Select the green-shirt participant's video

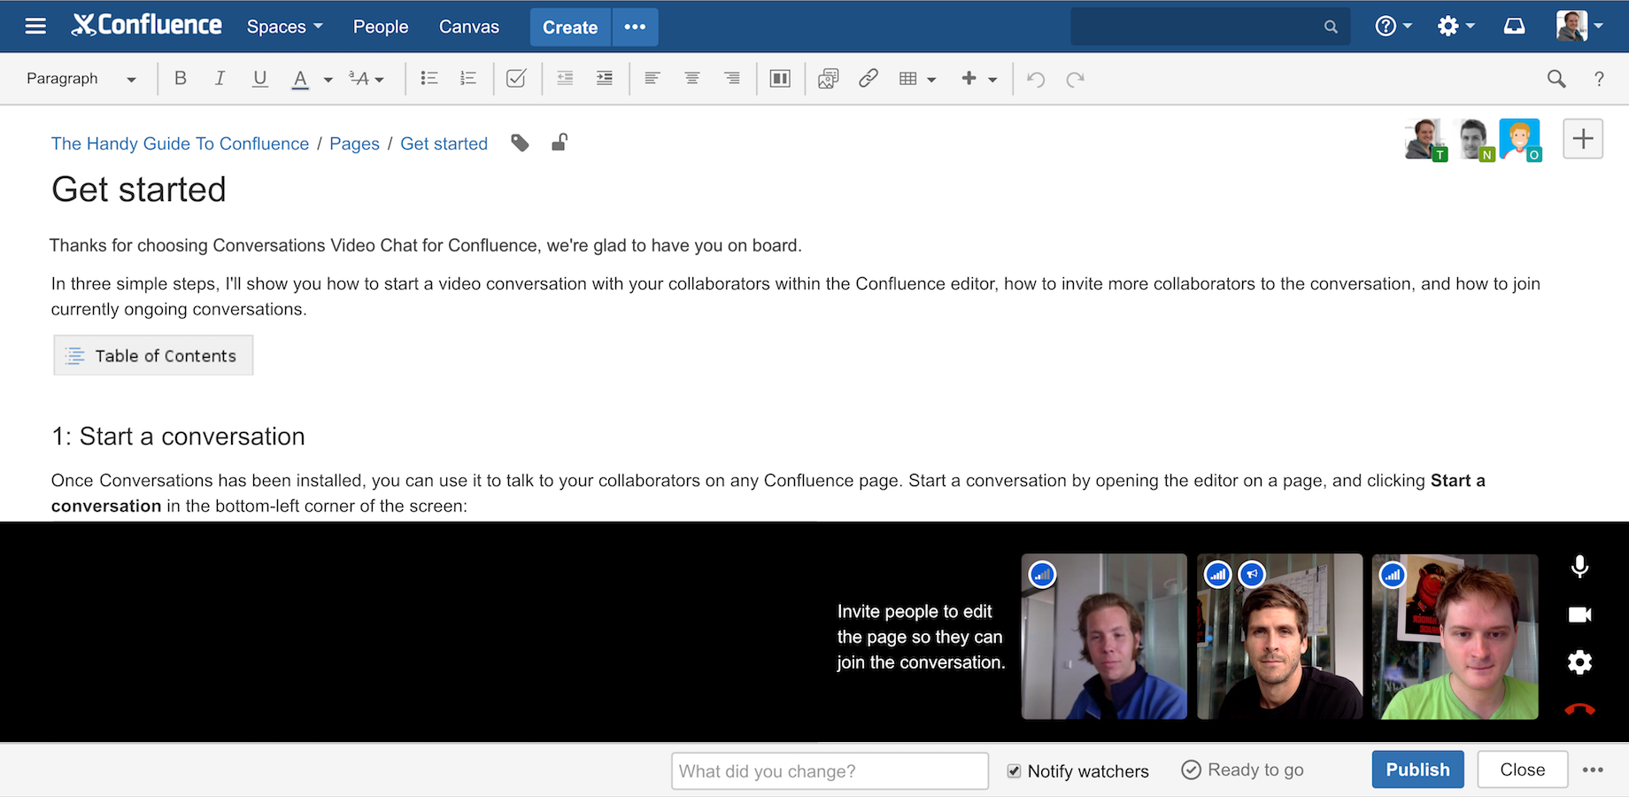point(1455,637)
